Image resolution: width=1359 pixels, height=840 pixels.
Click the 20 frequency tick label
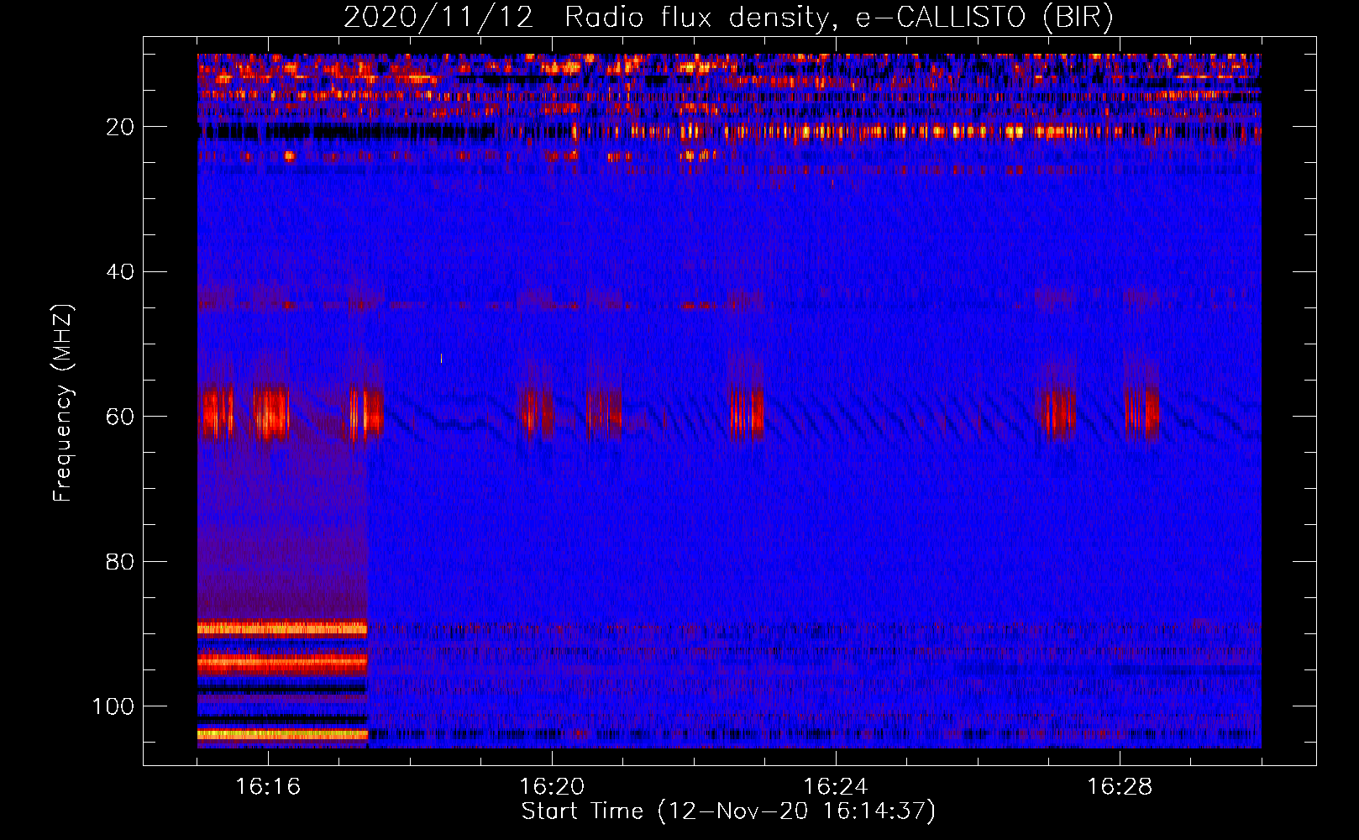coord(120,127)
